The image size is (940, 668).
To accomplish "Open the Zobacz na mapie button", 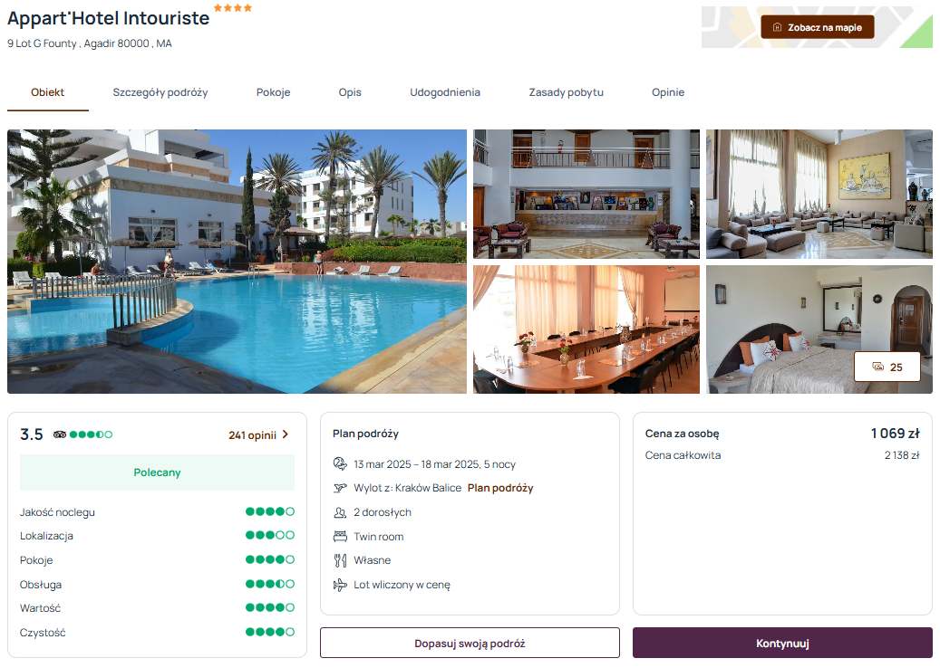I will point(817,27).
